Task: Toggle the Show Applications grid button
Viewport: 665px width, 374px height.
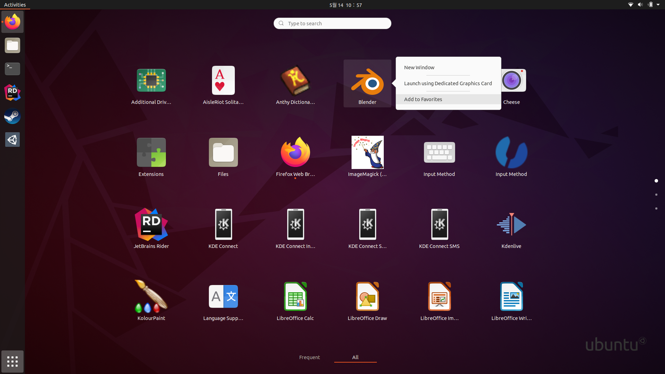Action: tap(12, 362)
